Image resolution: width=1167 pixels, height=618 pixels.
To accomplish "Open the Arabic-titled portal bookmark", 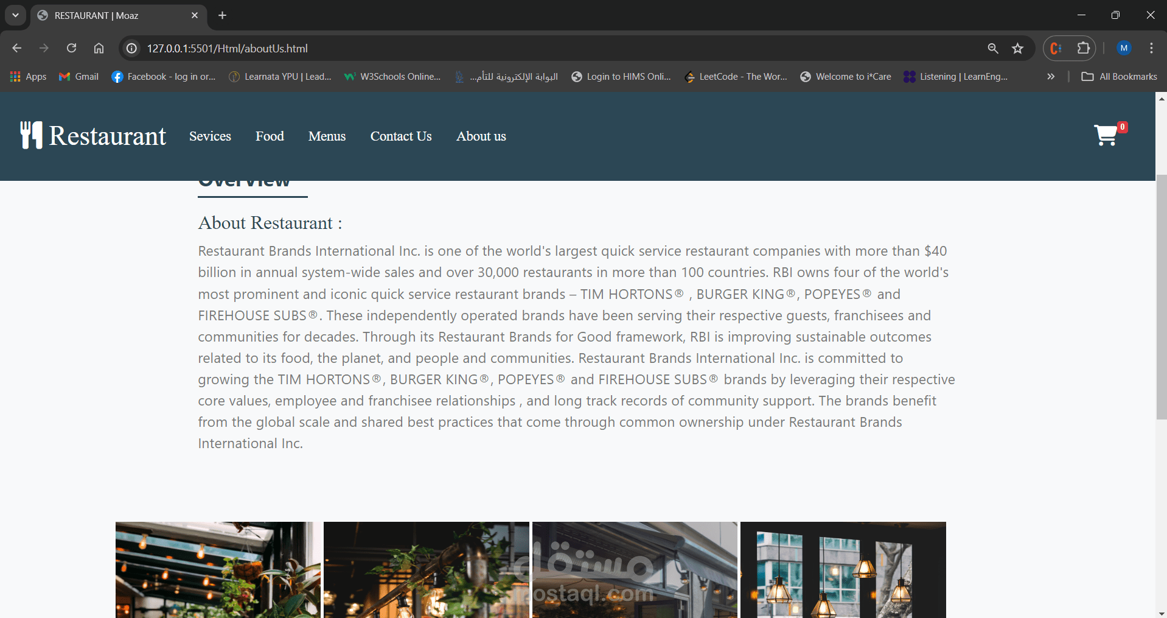I will (x=506, y=77).
